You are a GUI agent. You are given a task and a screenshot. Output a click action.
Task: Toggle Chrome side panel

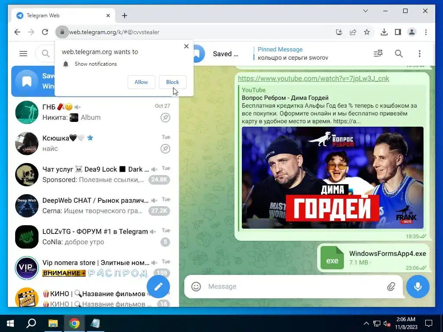pyautogui.click(x=398, y=32)
